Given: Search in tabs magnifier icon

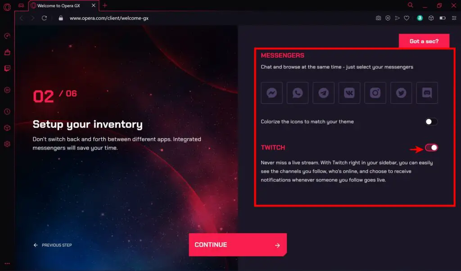Looking at the screenshot, I should pos(411,5).
